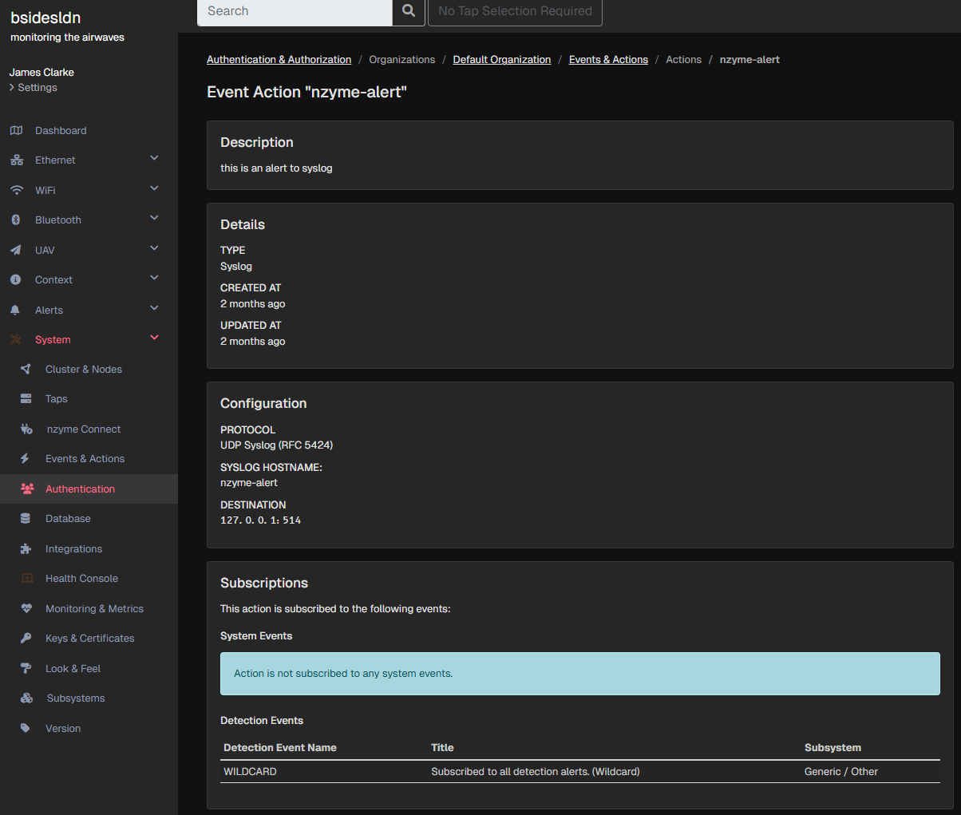Click the Taps server icon

[x=26, y=399]
